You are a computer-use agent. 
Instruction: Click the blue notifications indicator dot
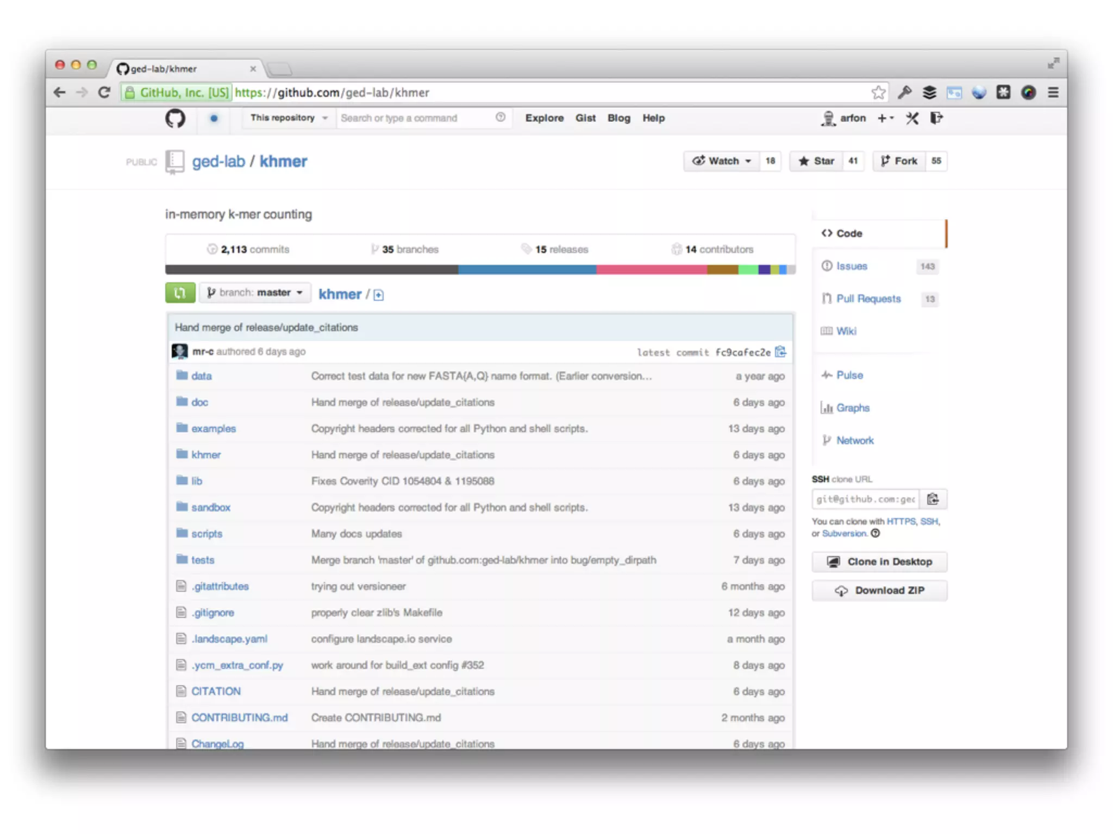[214, 118]
